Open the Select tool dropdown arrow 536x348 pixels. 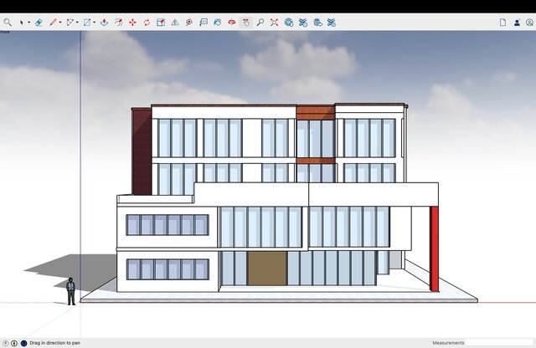tap(29, 23)
